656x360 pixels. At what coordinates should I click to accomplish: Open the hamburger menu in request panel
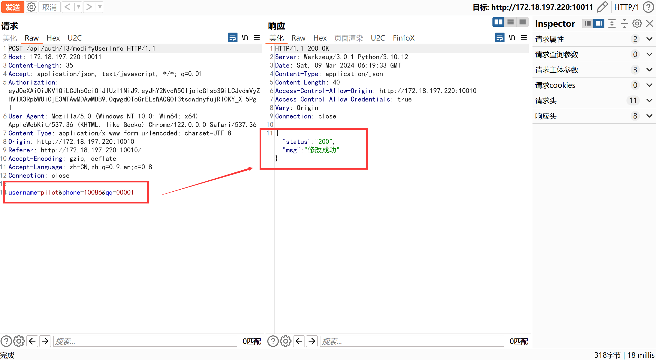coord(257,38)
